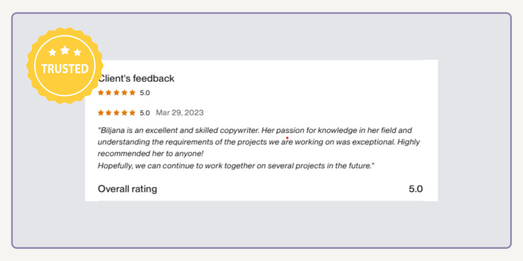Screen dimensions: 523x261
Task: Click the last star beside the review date
Action: tap(132, 113)
